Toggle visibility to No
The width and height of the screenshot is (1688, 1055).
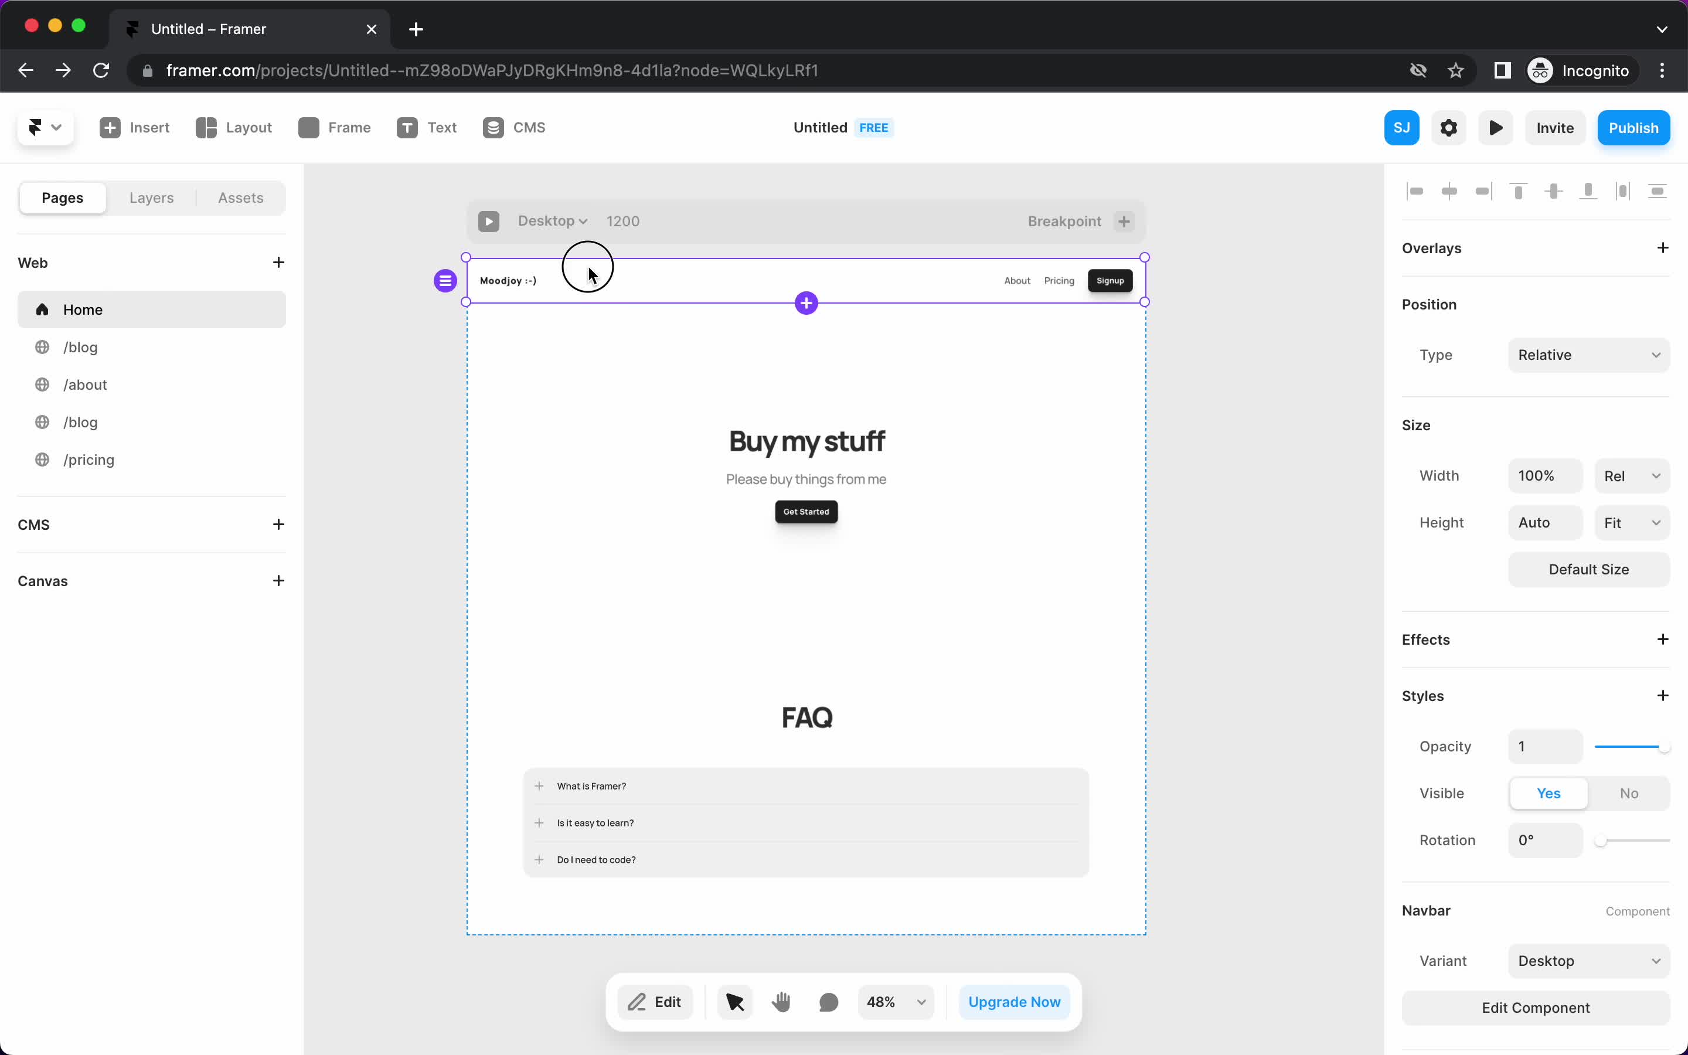[1628, 792]
